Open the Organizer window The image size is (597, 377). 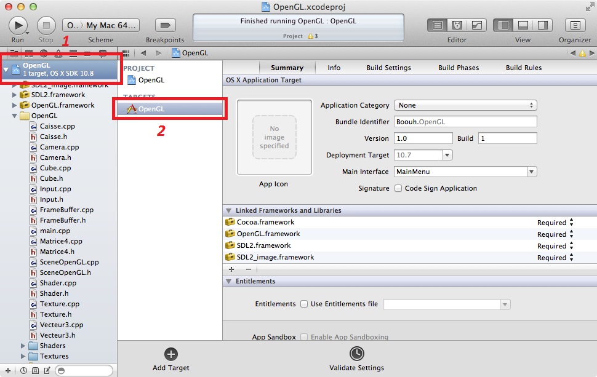point(575,25)
